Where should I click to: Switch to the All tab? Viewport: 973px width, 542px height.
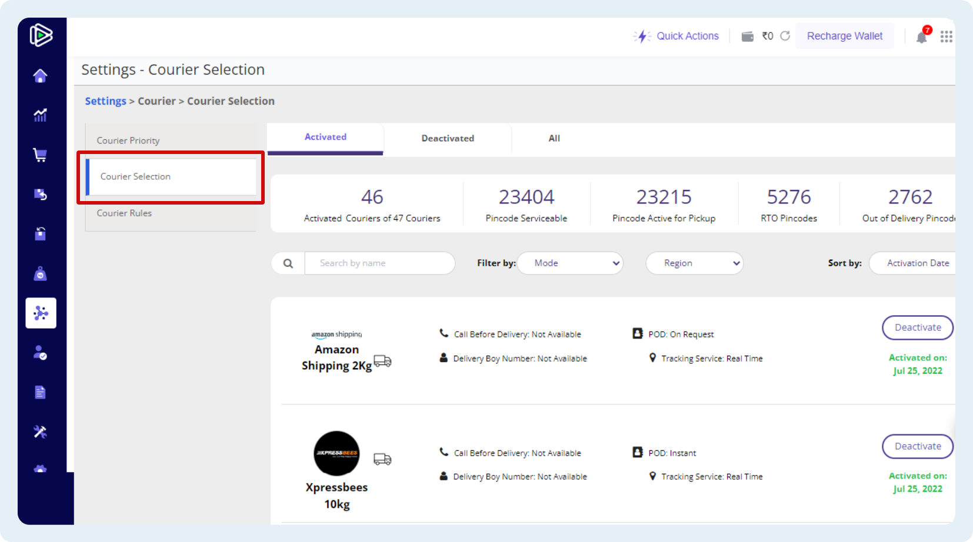(x=554, y=139)
